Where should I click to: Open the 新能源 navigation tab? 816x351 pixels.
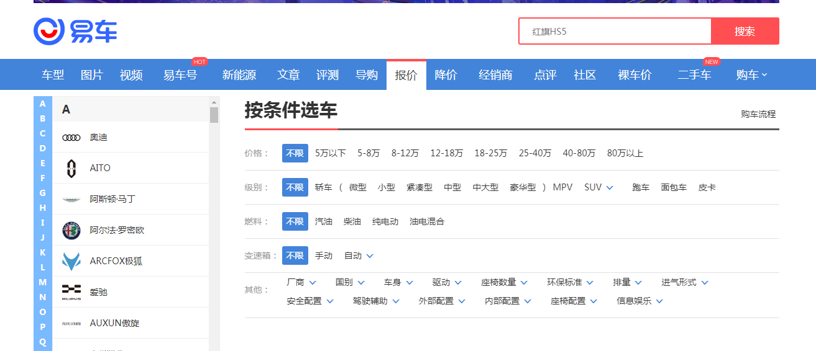[x=239, y=75]
